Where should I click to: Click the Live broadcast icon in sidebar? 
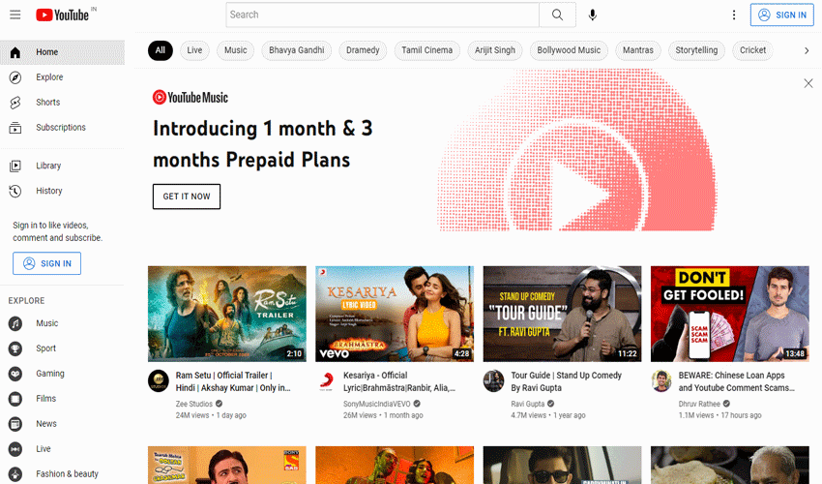15,449
